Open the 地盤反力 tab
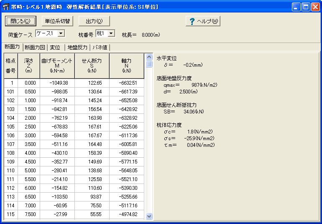This screenshot has width=322, height=224. [x=77, y=48]
